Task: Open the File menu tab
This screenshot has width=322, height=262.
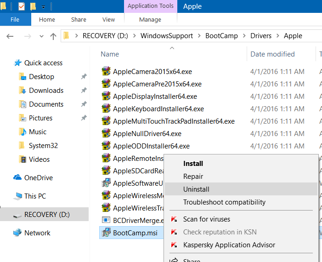Action: tap(15, 20)
